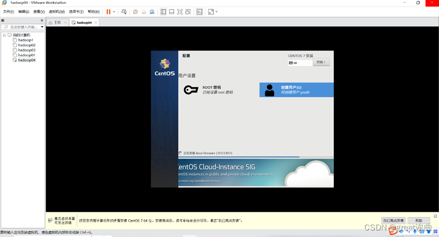This screenshot has width=439, height=237.
Task: Click the user silhouette icon
Action: [x=269, y=90]
